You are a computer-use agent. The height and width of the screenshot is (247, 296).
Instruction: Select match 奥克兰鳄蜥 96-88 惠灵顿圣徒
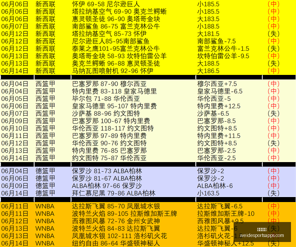[116, 64]
